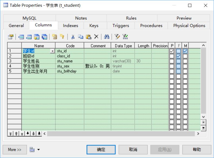The image size is (214, 158).
Task: Check the M checkbox for stu_name
Action: 185,61
